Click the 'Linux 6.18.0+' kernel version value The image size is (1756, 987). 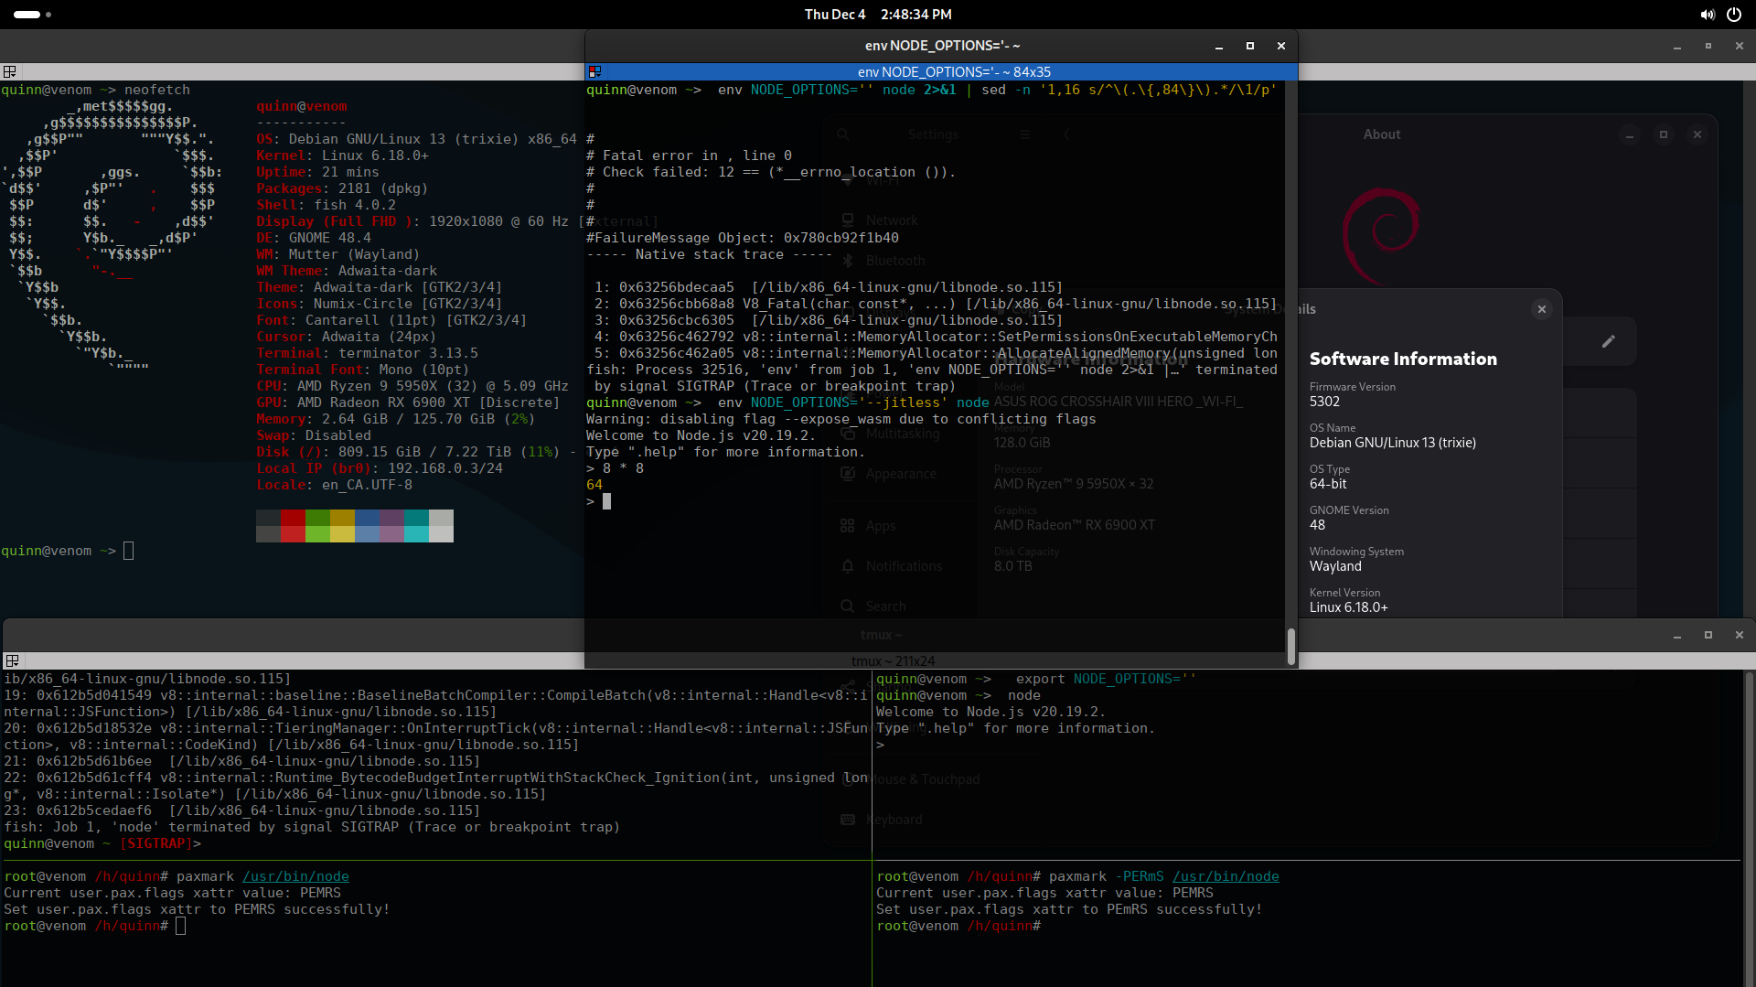(1348, 607)
